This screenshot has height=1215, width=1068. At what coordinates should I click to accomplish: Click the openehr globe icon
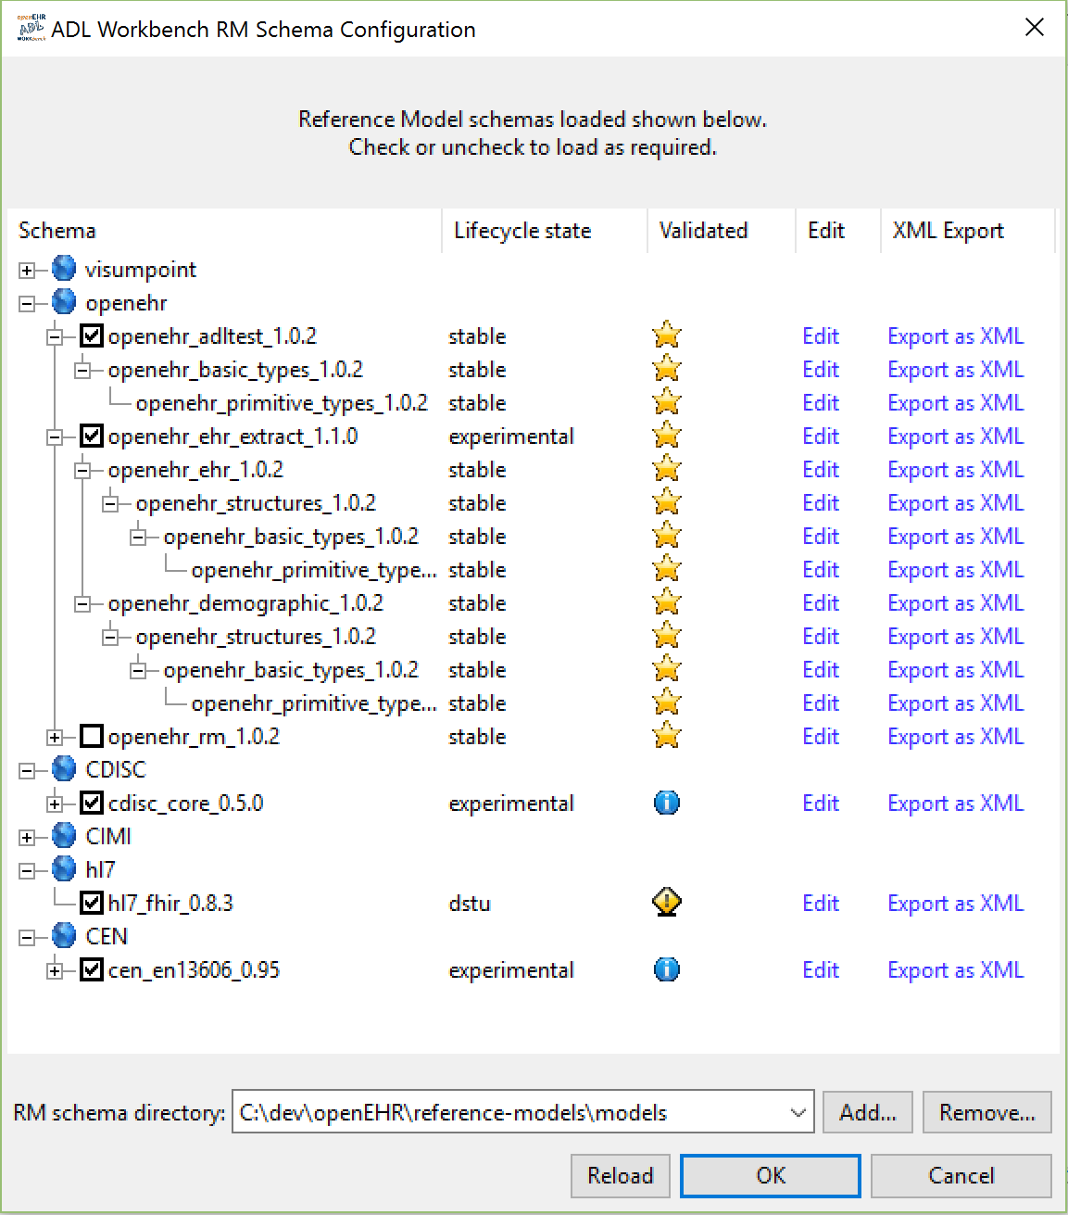[64, 302]
